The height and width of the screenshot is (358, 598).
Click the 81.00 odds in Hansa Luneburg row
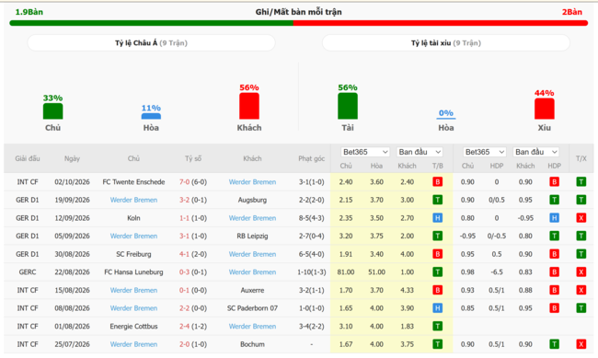(x=346, y=272)
